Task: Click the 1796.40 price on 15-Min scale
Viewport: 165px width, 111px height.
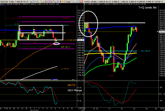Action: (81, 75)
